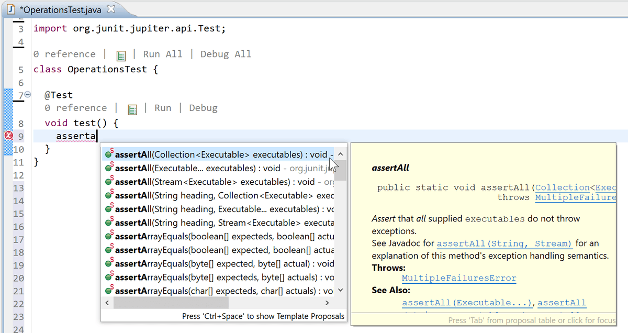This screenshot has width=628, height=333.
Task: Click method icon of assertArrayEquals(byte[] expected) proposal
Action: tap(109, 263)
